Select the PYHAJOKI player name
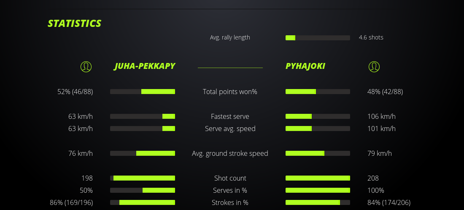Screen dimensions: 464x210 tap(305, 66)
